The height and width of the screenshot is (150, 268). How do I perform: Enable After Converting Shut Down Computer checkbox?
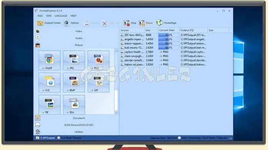tap(179, 138)
